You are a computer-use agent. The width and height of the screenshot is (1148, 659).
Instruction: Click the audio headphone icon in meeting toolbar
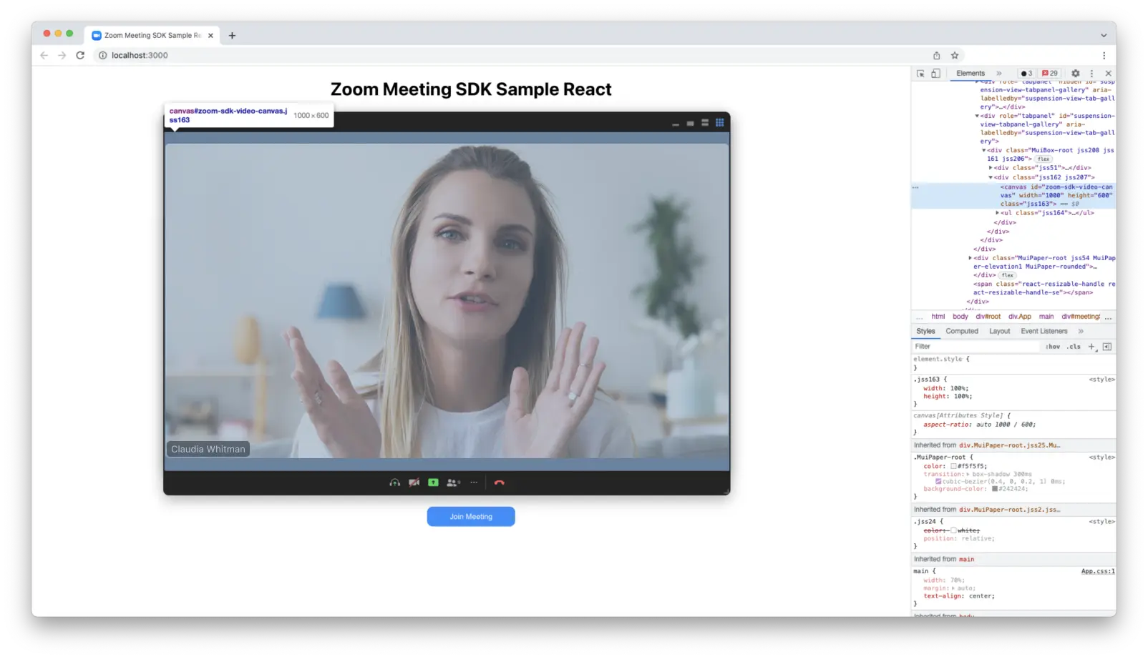pos(394,482)
